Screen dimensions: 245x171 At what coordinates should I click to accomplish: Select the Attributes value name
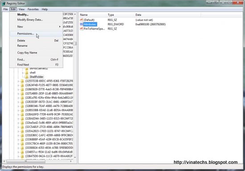(90, 24)
